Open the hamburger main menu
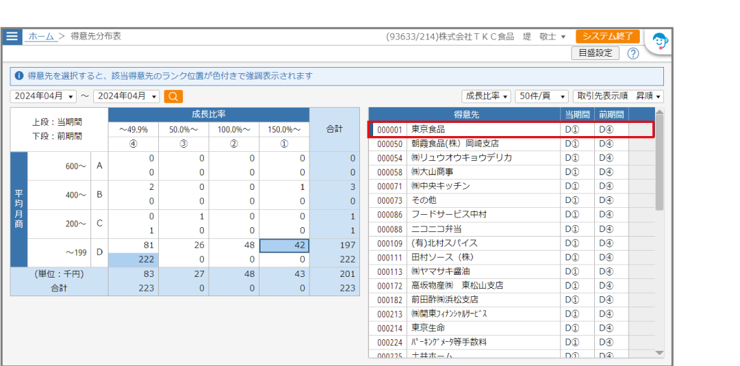The width and height of the screenshot is (740, 366). pyautogui.click(x=12, y=37)
